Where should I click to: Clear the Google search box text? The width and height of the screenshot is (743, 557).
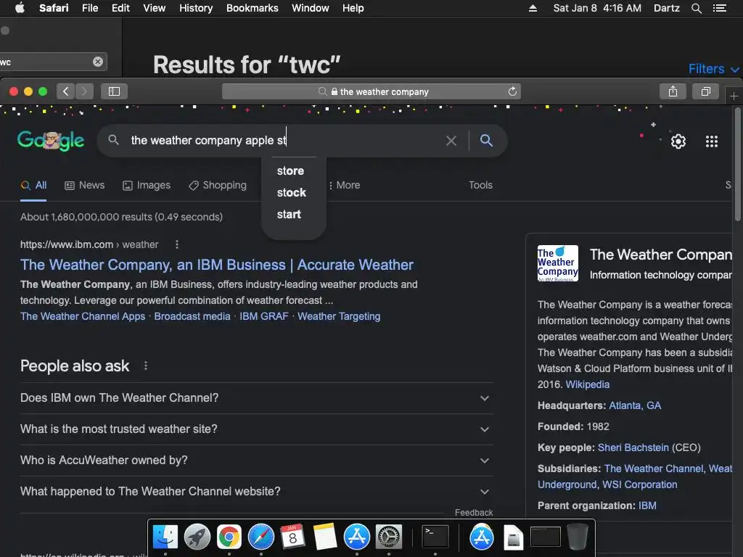point(451,141)
